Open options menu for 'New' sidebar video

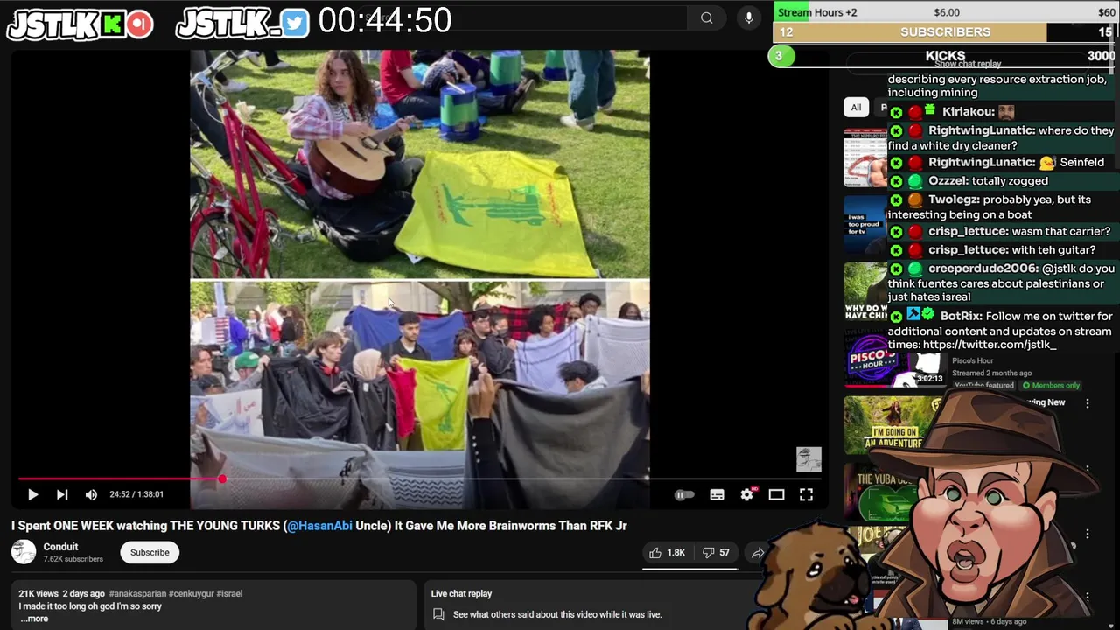[1088, 403]
